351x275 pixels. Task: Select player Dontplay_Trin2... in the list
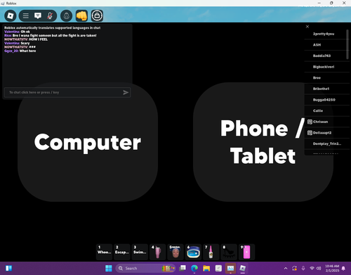pos(326,143)
